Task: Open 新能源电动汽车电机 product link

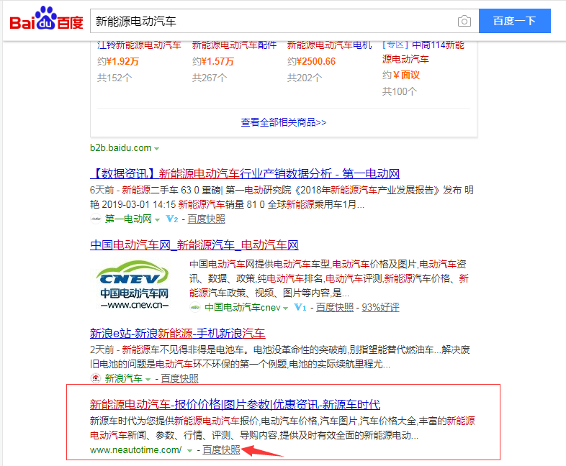Action: click(329, 45)
